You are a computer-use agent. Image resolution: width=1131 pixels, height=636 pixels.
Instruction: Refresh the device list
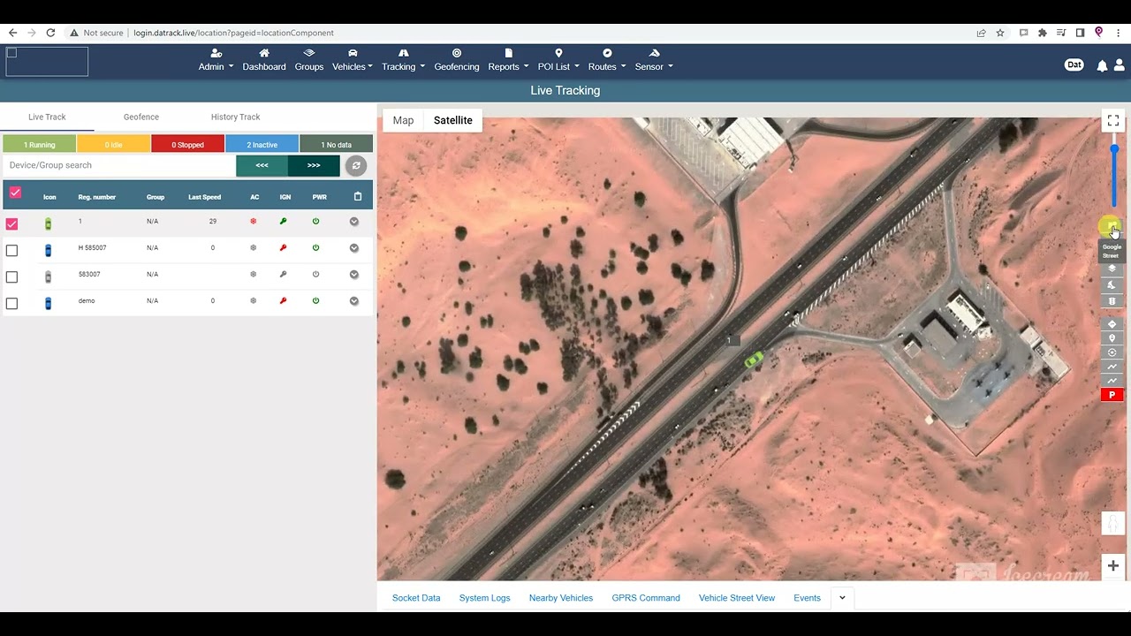tap(355, 165)
